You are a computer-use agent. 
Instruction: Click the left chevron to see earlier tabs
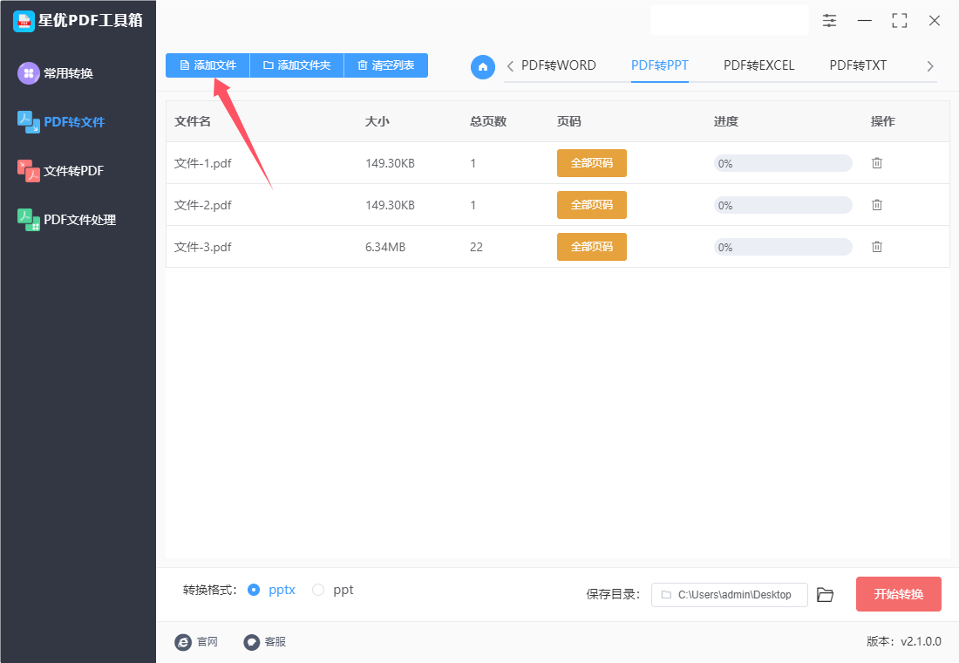[510, 66]
